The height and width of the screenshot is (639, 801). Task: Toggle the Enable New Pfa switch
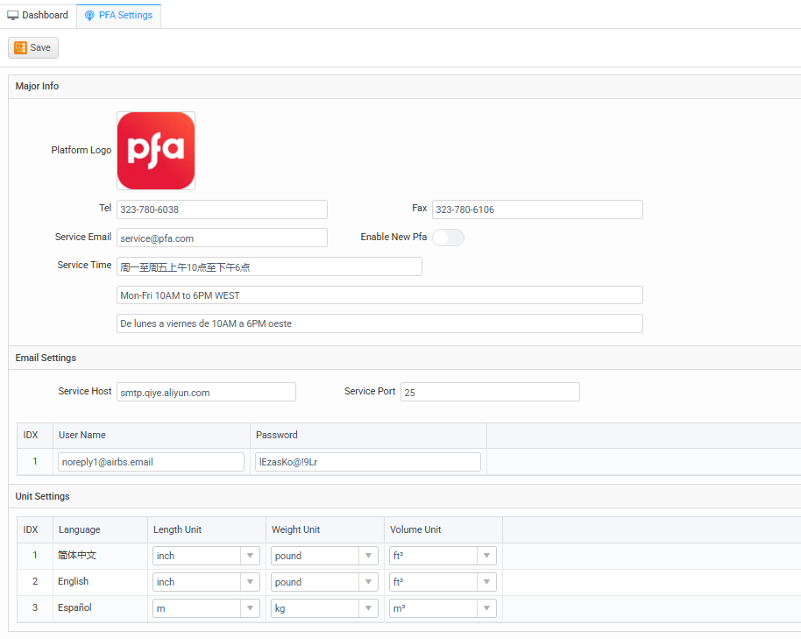coord(448,238)
